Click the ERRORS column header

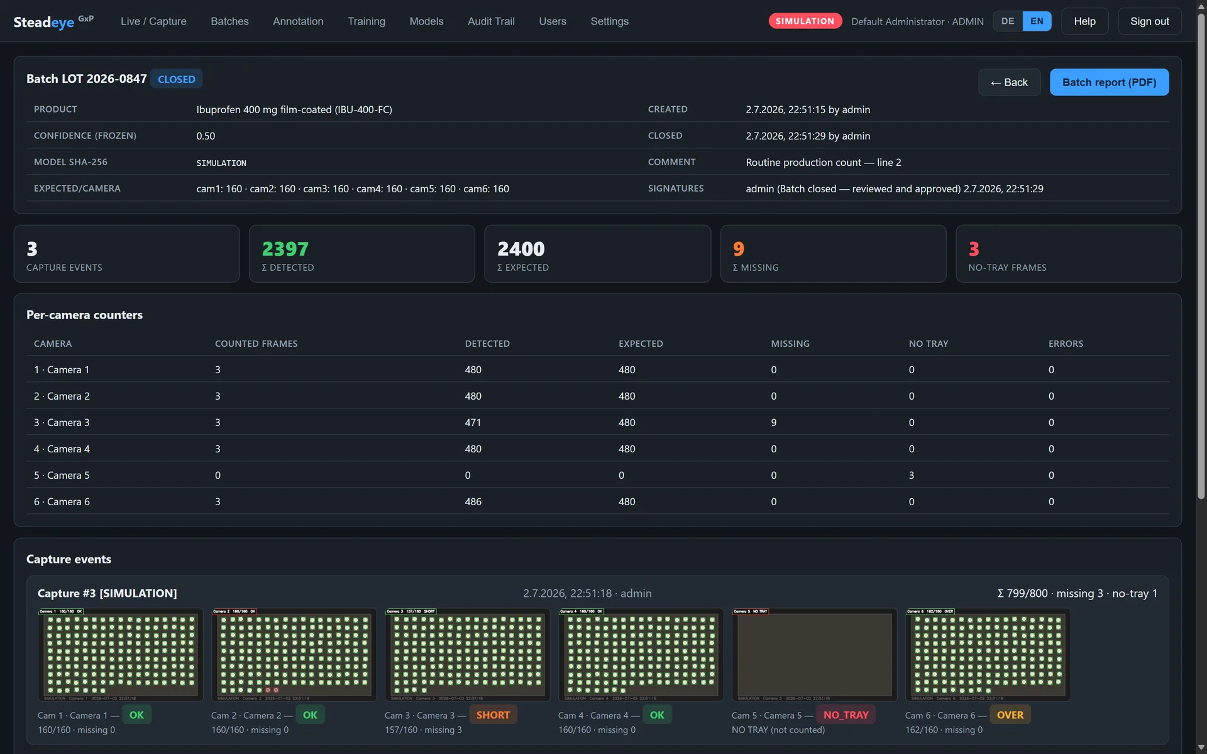[x=1066, y=344]
